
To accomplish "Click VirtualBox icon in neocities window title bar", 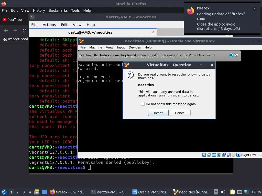I will coord(81,41).
